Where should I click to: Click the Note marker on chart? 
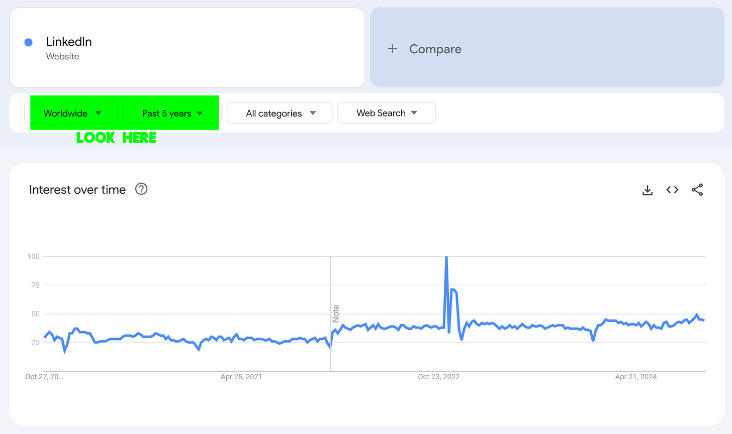click(x=336, y=313)
